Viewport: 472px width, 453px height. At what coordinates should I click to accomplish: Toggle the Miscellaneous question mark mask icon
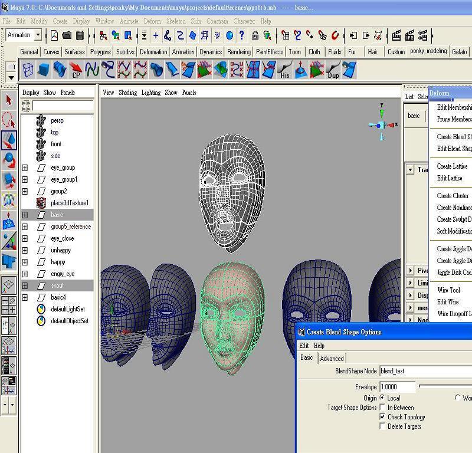pyautogui.click(x=242, y=35)
